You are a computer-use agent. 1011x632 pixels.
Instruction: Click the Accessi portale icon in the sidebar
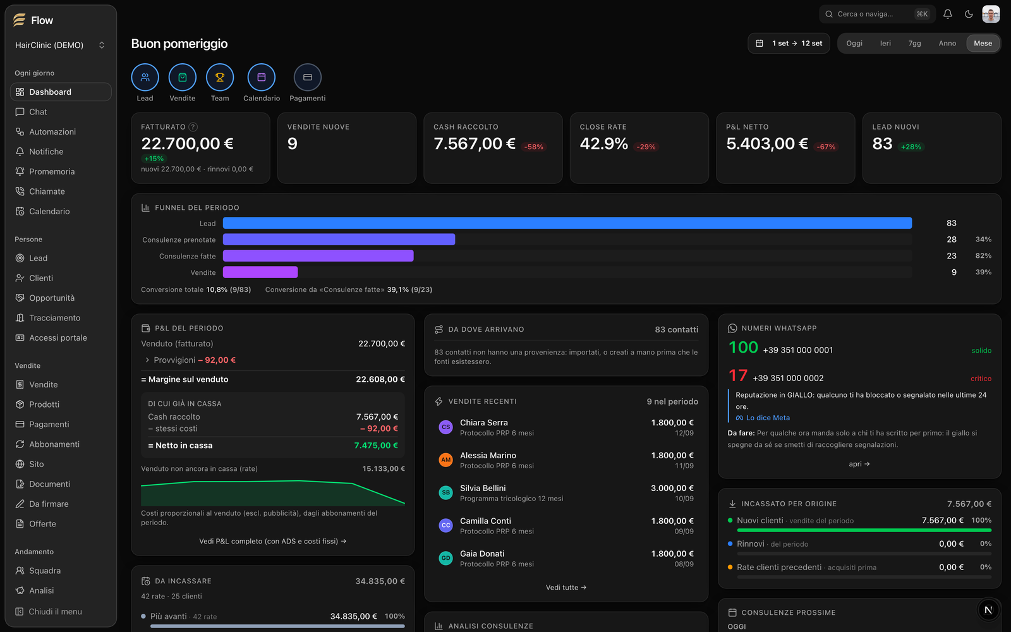pyautogui.click(x=20, y=337)
